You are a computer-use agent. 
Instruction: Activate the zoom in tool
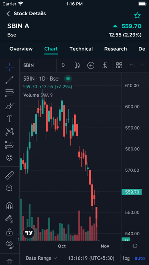point(10,188)
